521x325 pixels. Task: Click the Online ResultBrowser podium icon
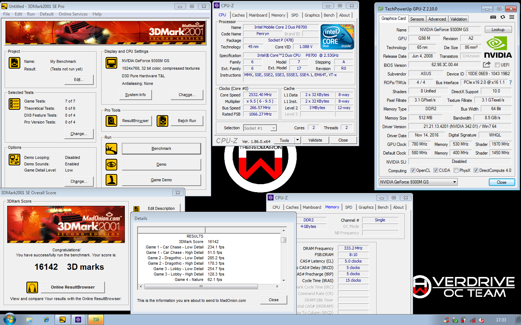[32, 287]
